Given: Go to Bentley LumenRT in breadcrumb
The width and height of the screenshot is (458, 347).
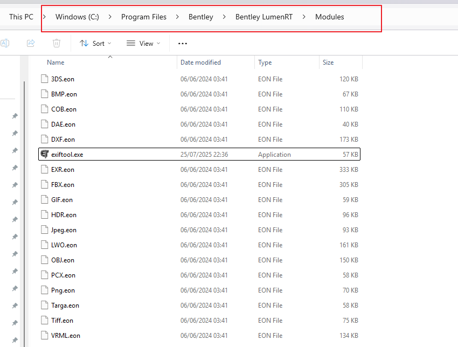Looking at the screenshot, I should [x=264, y=17].
